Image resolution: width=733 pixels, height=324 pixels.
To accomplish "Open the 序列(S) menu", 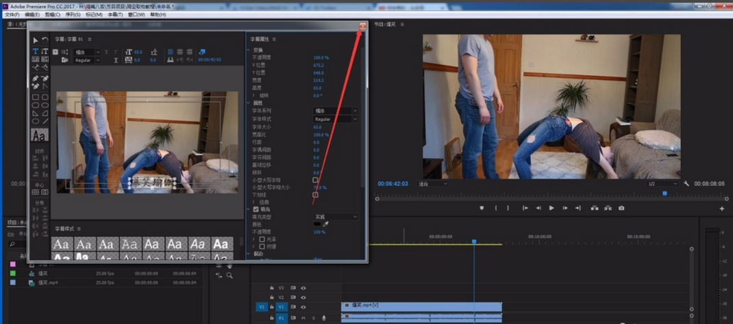I will 73,15.
